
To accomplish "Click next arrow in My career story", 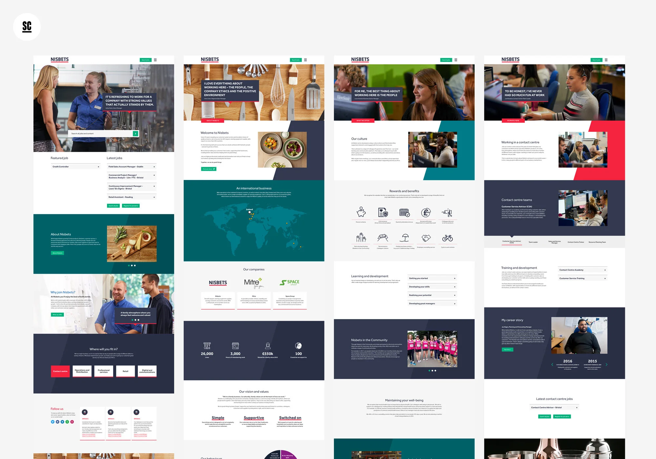I will click(x=606, y=365).
